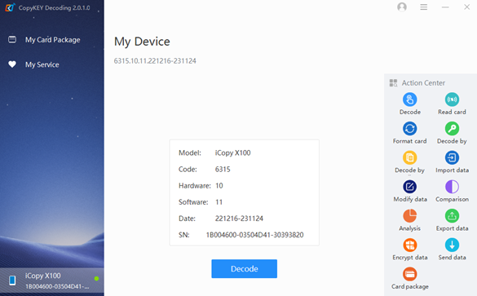Open the Format card action
477x296 pixels.
pyautogui.click(x=410, y=129)
